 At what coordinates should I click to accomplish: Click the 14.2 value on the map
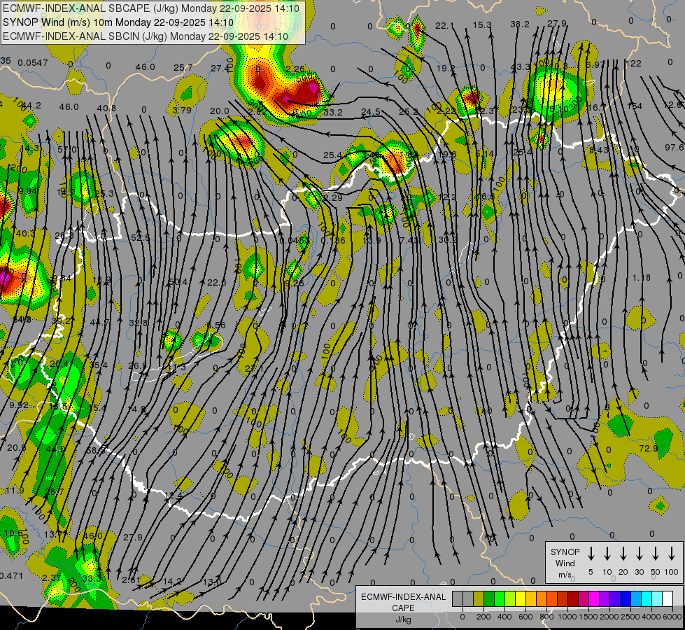(171, 582)
